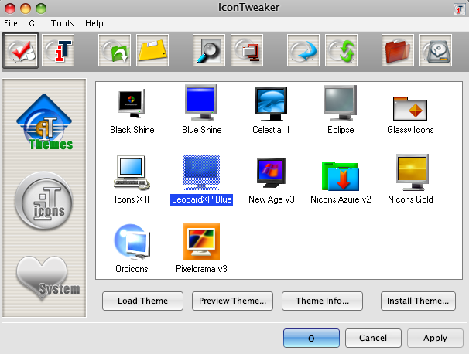
Task: Open the Tools menu
Action: coord(62,23)
